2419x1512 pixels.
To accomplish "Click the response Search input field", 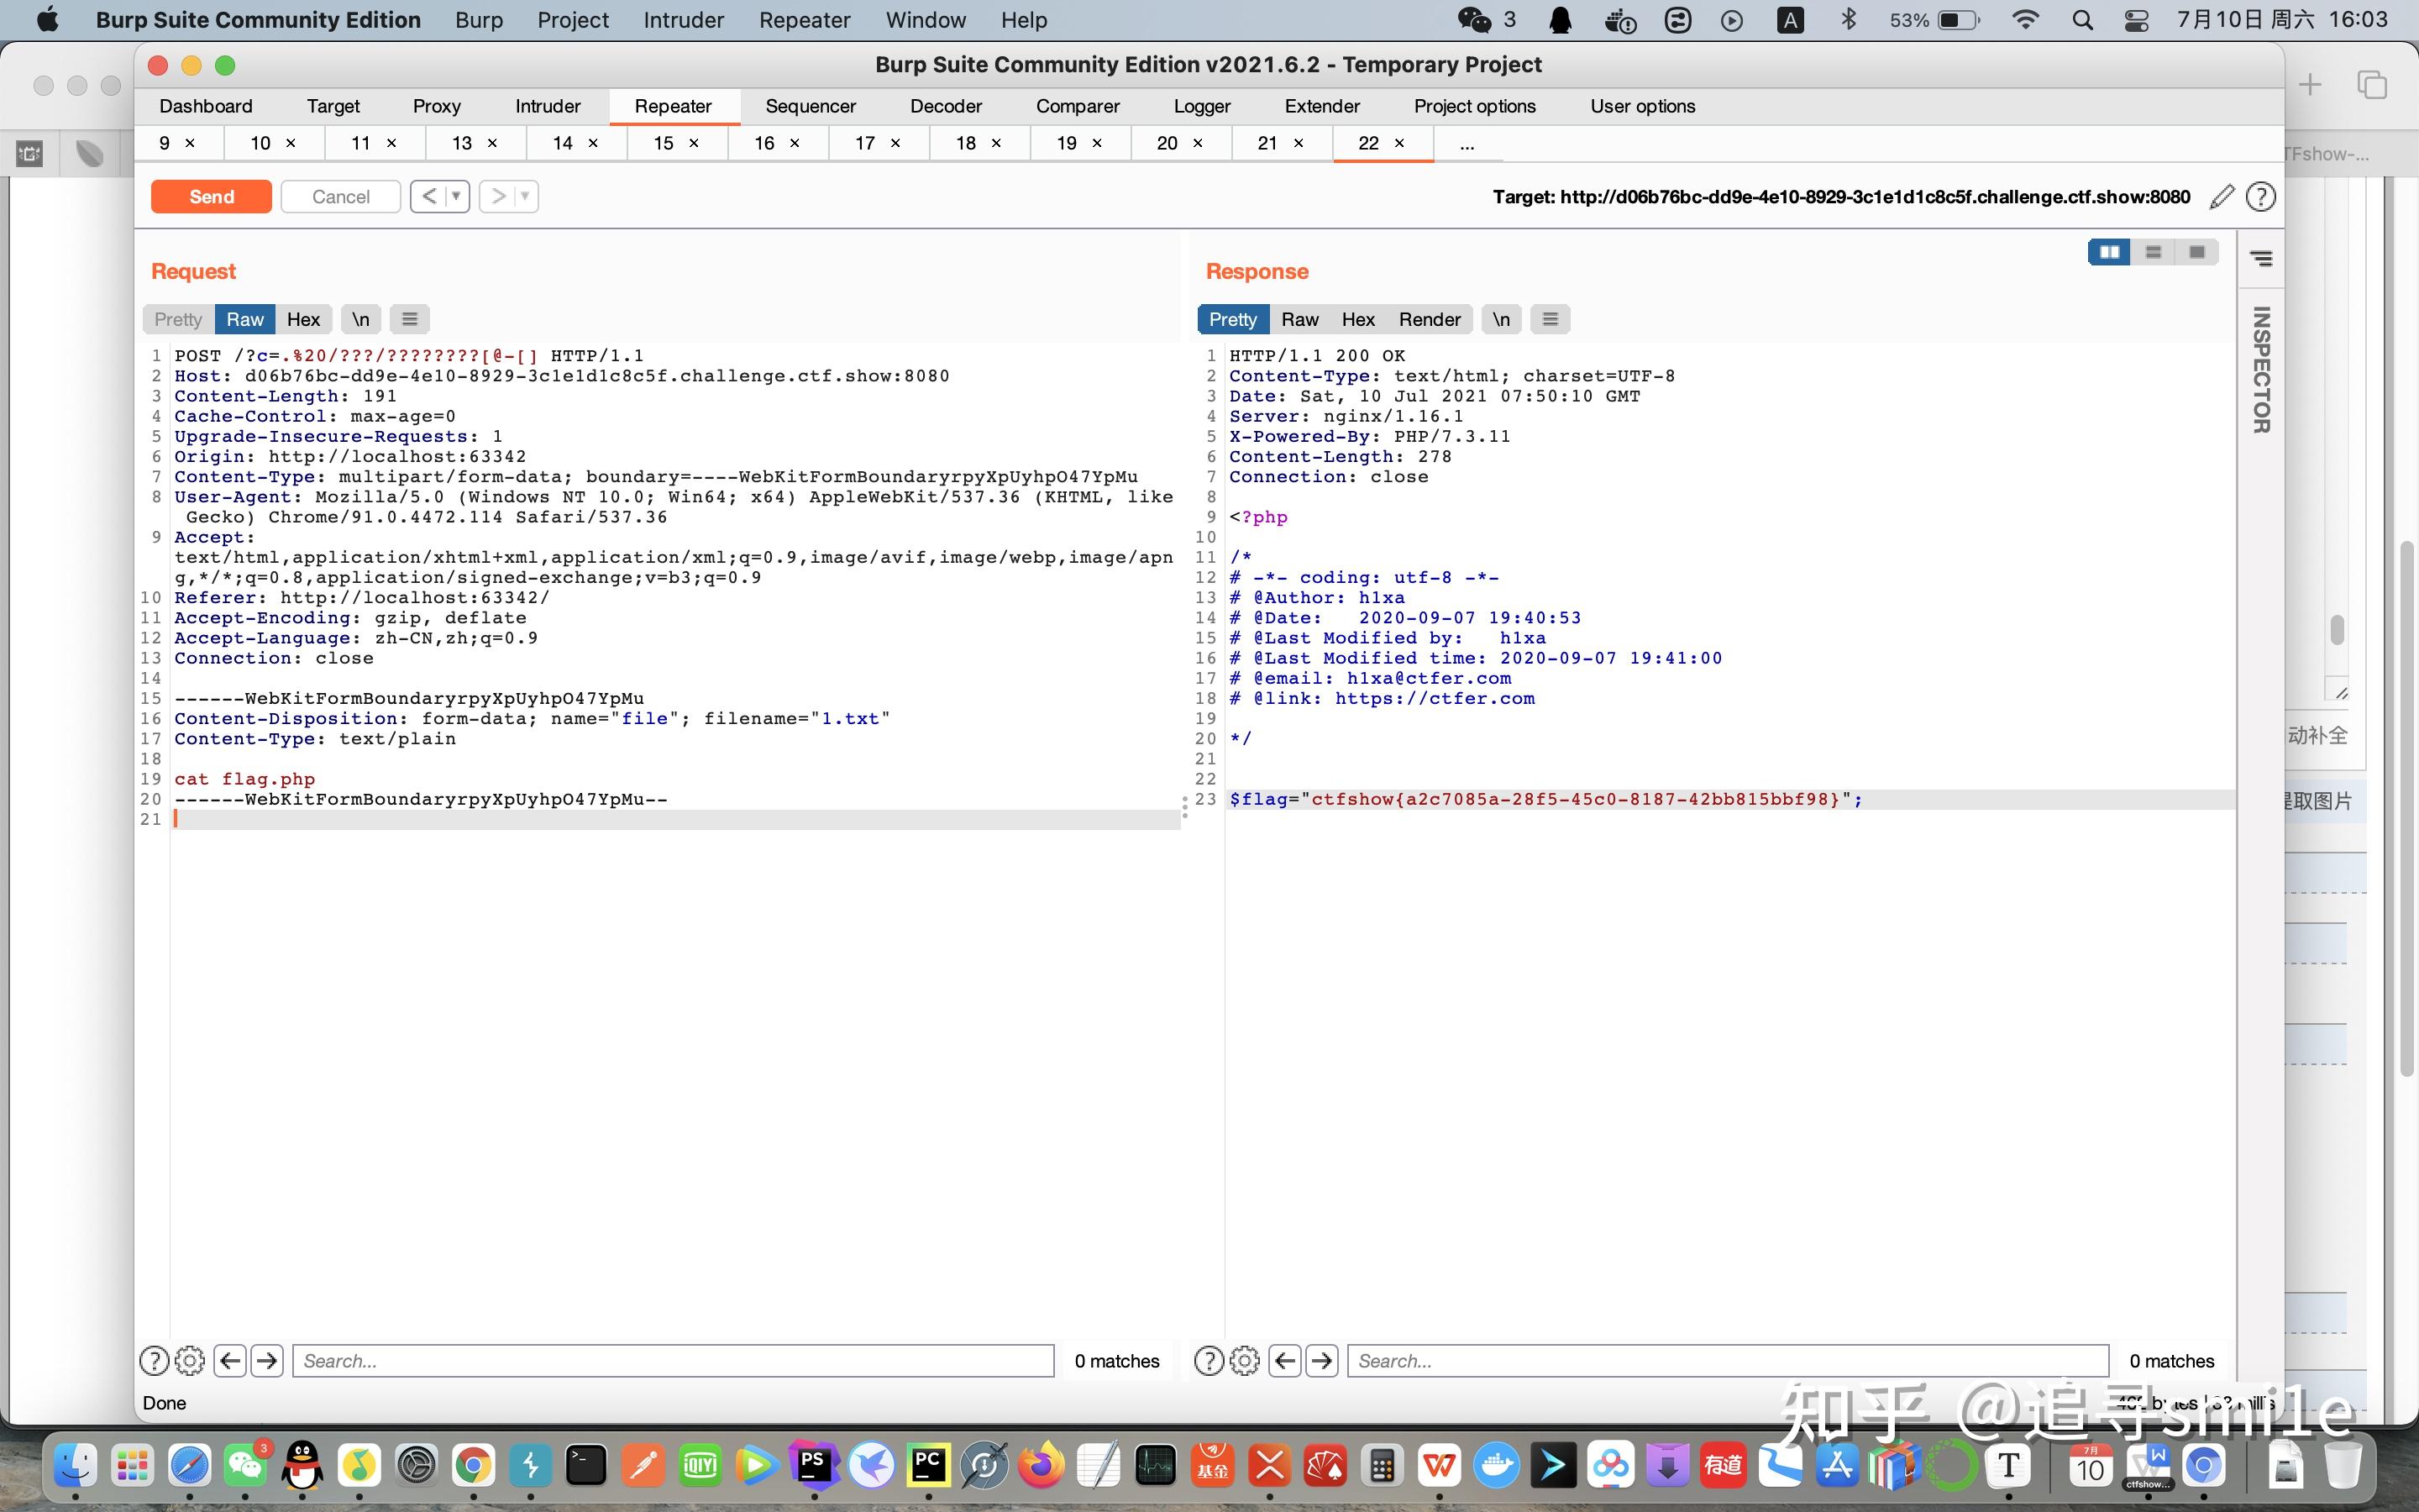I will point(1727,1360).
